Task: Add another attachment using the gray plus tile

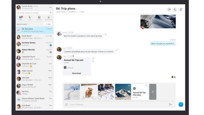Action: pyautogui.click(x=153, y=92)
